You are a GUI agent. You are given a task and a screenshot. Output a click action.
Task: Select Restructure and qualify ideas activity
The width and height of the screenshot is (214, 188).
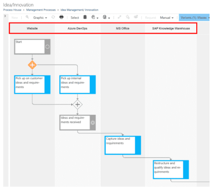pyautogui.click(x=171, y=170)
